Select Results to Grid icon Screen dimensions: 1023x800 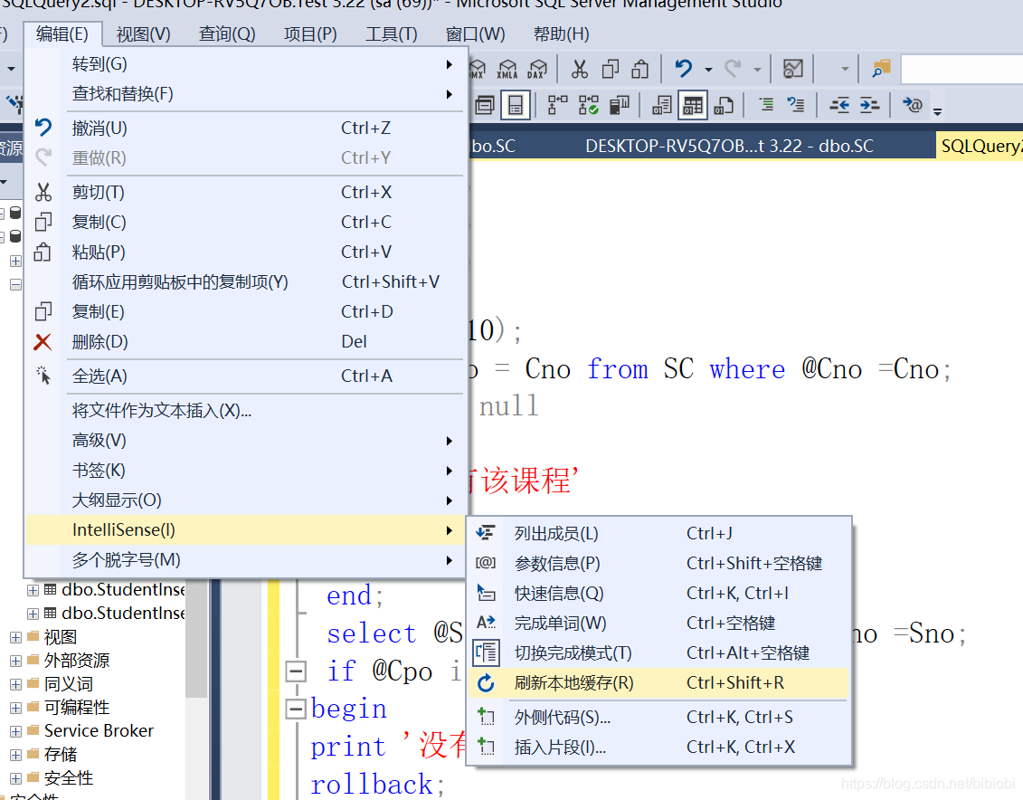[693, 105]
